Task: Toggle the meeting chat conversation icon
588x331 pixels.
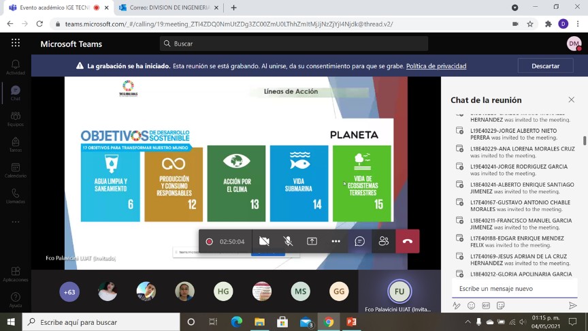Action: point(359,241)
